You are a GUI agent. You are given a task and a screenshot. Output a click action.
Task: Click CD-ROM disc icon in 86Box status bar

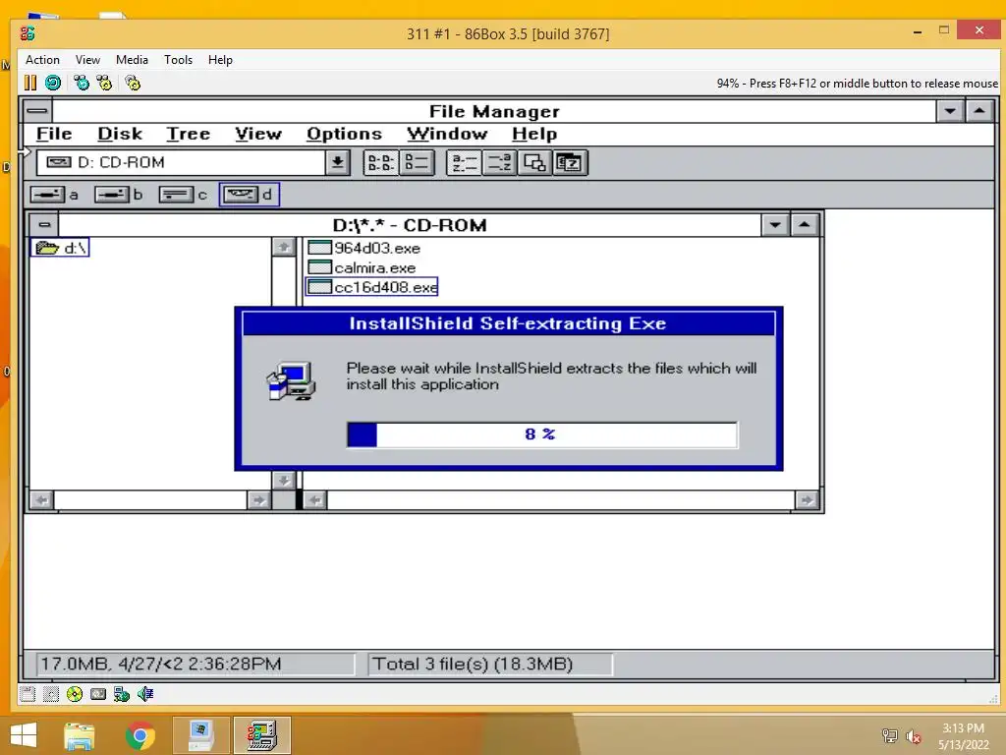75,694
